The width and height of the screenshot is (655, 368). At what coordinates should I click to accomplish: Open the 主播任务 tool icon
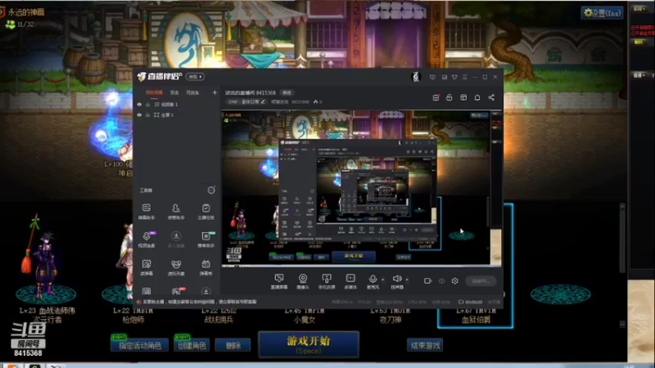[x=206, y=212]
